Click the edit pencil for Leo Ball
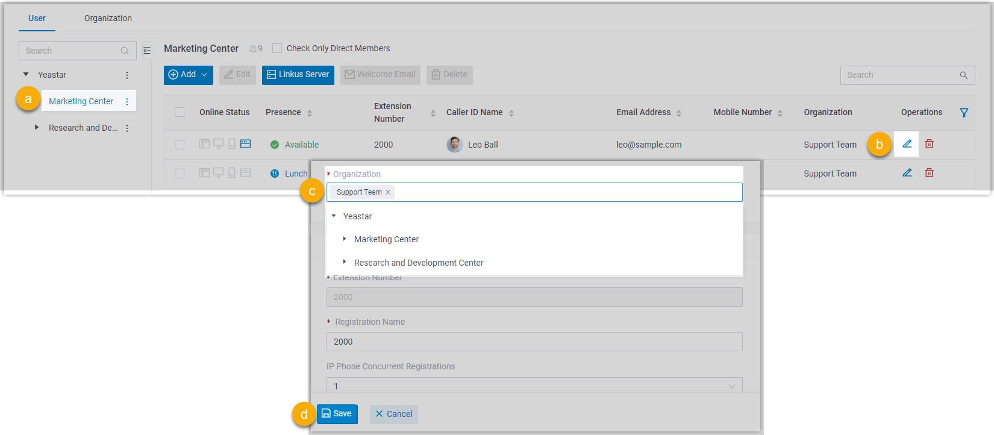 pos(907,144)
